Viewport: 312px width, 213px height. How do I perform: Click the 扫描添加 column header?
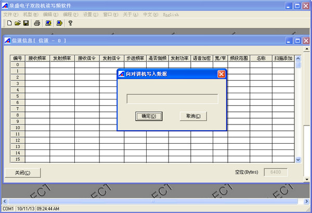283,58
